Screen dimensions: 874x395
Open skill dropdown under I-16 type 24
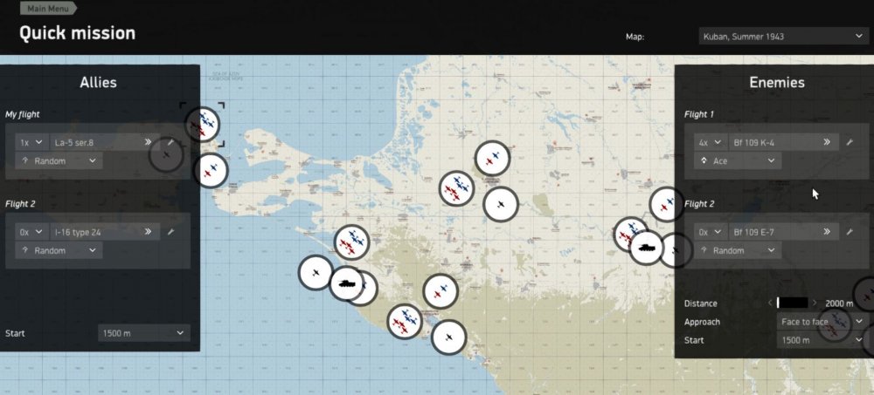pyautogui.click(x=59, y=250)
